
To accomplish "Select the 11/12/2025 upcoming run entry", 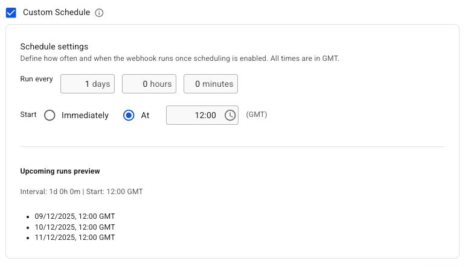I will pyautogui.click(x=75, y=237).
